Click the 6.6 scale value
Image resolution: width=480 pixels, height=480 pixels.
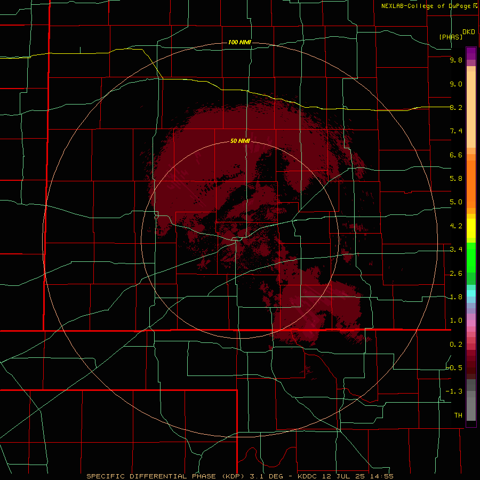(456, 155)
